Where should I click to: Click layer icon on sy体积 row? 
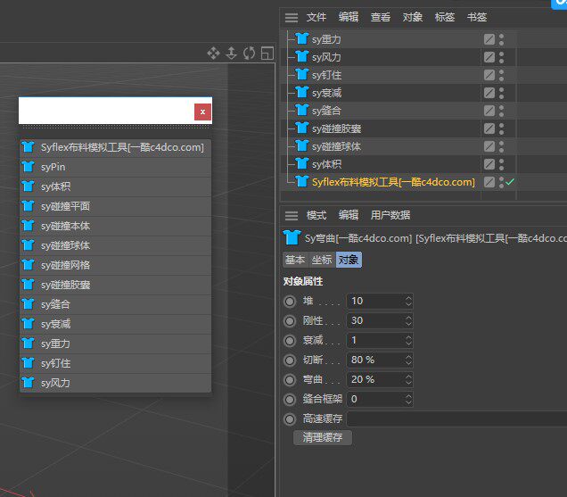[x=489, y=164]
